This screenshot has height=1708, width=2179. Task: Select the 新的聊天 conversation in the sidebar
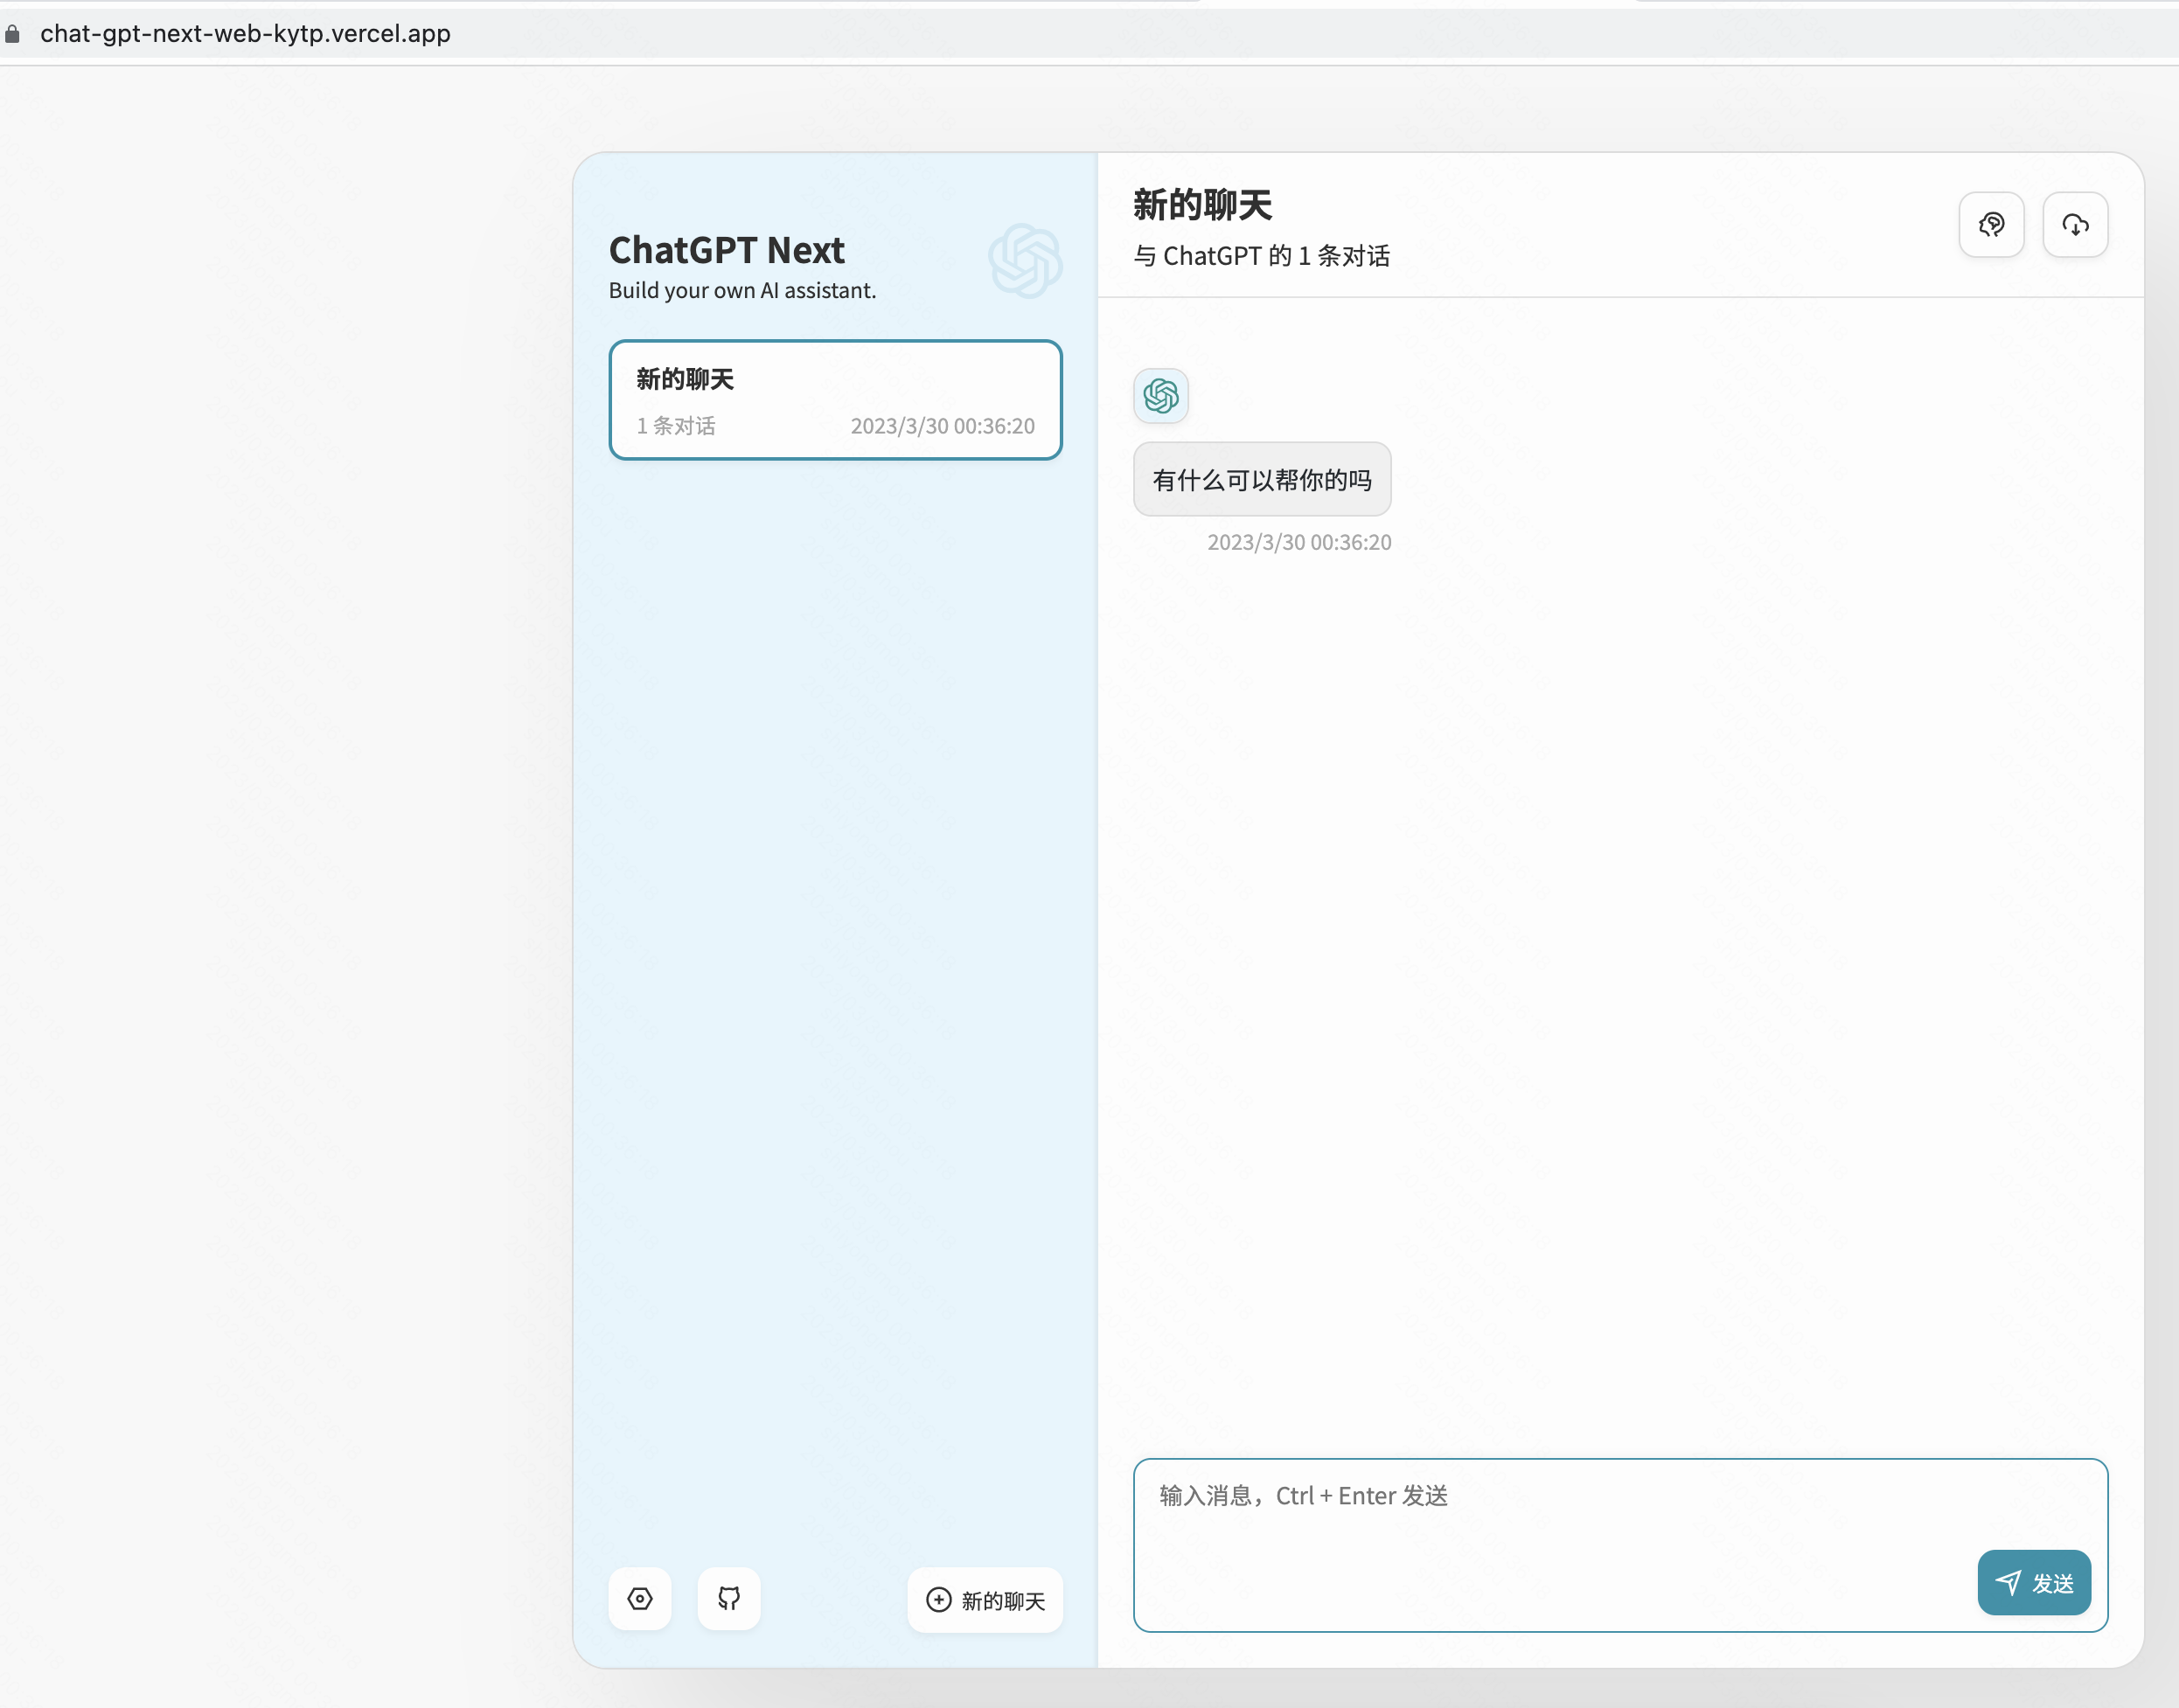(835, 400)
